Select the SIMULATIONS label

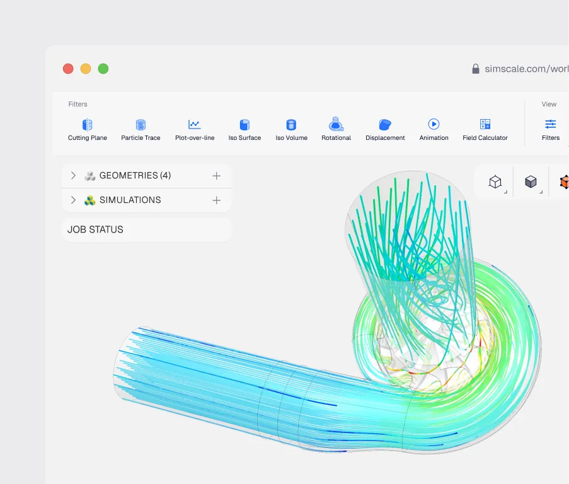click(x=130, y=200)
